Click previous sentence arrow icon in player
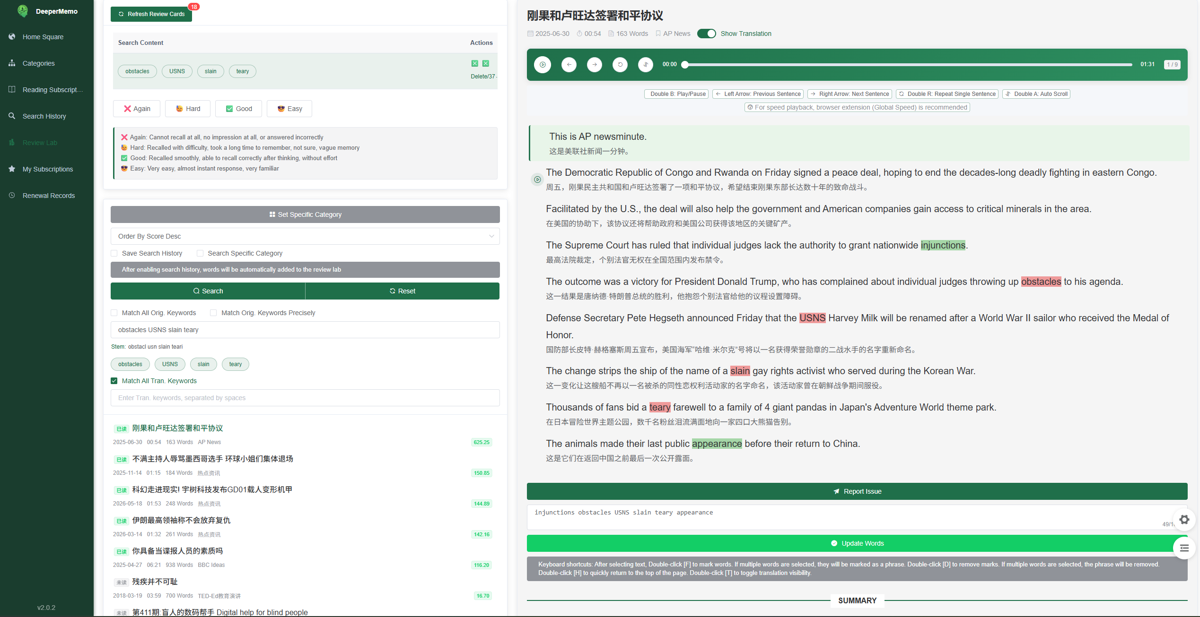 click(569, 64)
